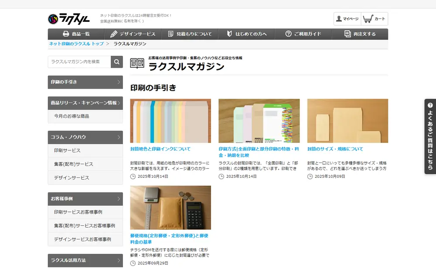Screen dimensions: 436x273
Task: Click the question mark icon beside ご利用ガイド
Action: 288,34
